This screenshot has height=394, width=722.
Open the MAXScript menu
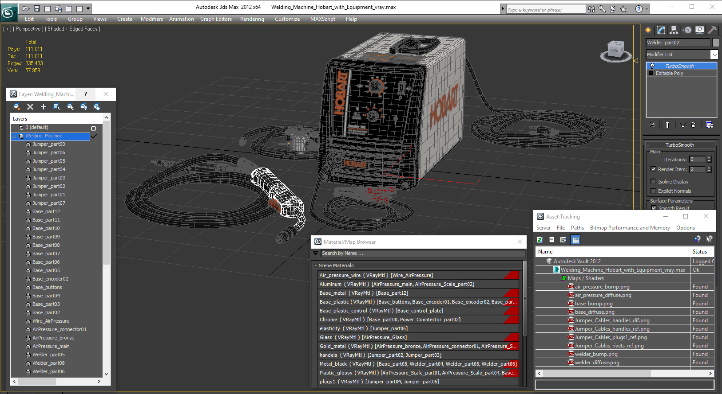coord(323,19)
